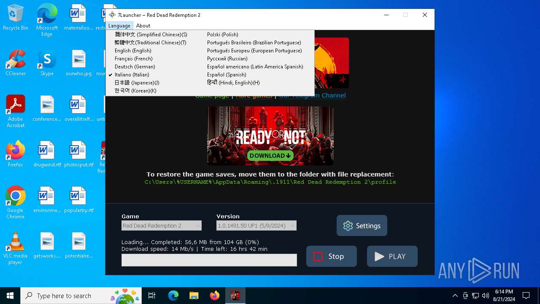
Task: Open Ready or Not download banner
Action: [x=270, y=136]
